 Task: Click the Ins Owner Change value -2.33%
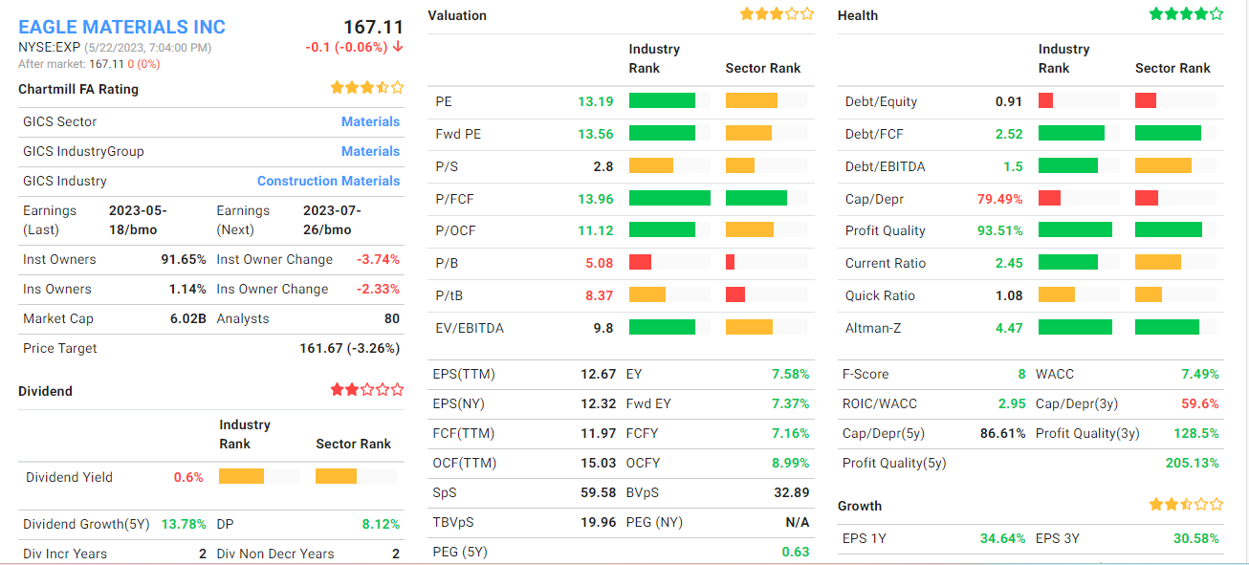coord(379,289)
